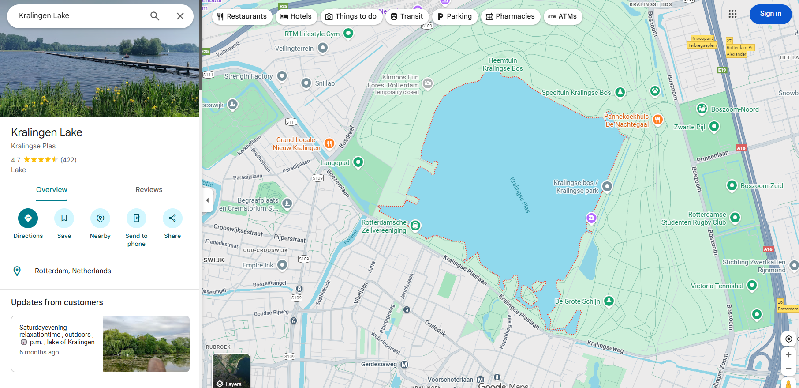This screenshot has height=388, width=799.
Task: Click the search magnifier icon
Action: point(155,16)
